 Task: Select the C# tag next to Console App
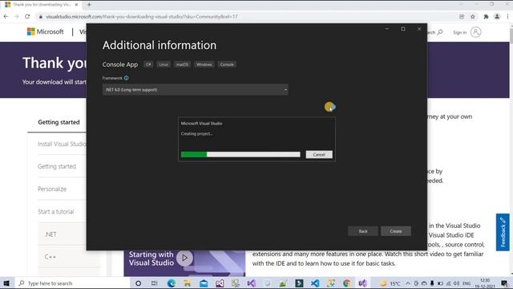click(148, 64)
